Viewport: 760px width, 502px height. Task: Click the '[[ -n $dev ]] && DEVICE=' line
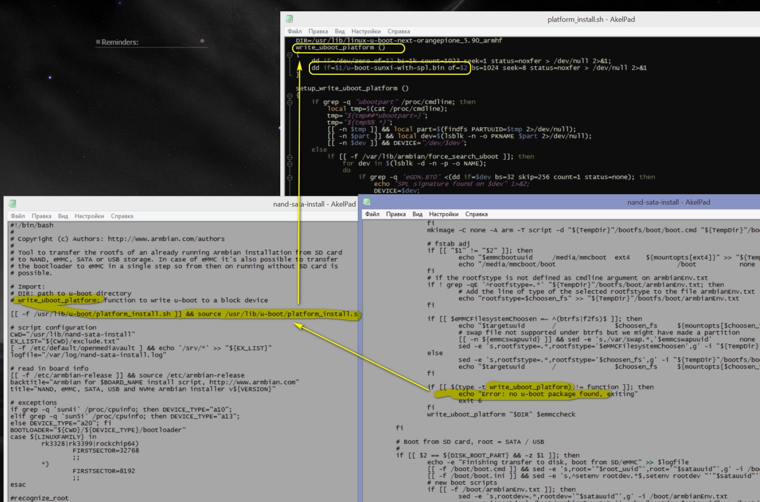(x=397, y=143)
